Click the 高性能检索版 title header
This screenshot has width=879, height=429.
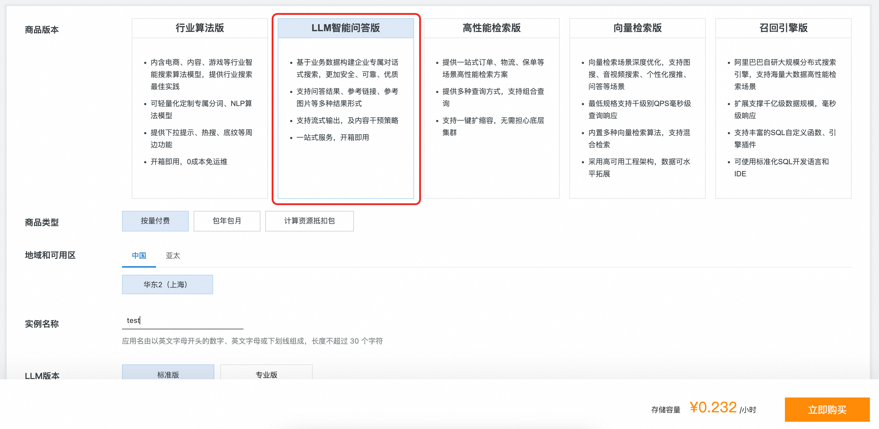coord(491,28)
